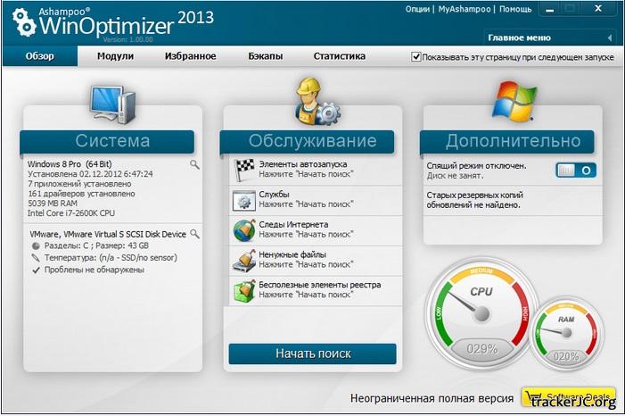Click the checkmark icon near Проблемы не обнаружены
625x416 pixels.
point(36,270)
